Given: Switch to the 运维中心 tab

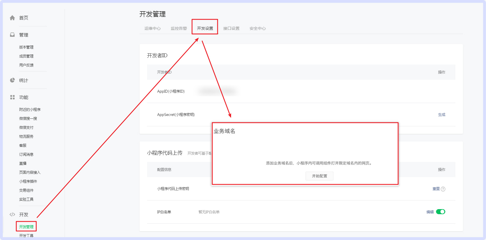Looking at the screenshot, I should [x=152, y=28].
